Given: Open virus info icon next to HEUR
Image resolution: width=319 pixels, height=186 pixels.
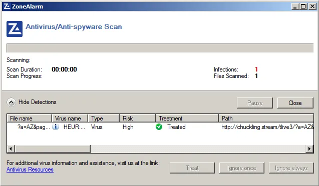Looking at the screenshot, I should pyautogui.click(x=56, y=127).
